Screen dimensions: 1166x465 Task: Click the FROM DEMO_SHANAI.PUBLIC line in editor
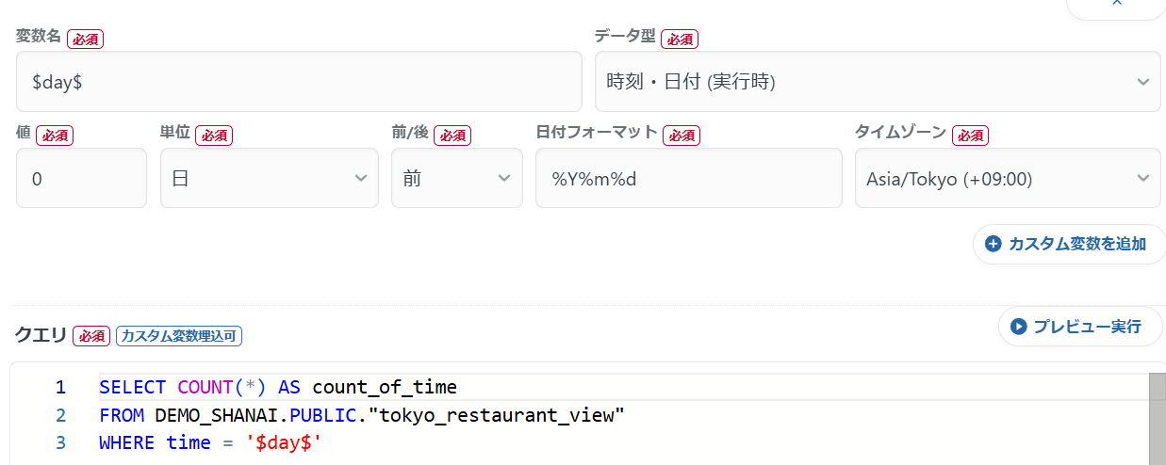pyautogui.click(x=362, y=415)
